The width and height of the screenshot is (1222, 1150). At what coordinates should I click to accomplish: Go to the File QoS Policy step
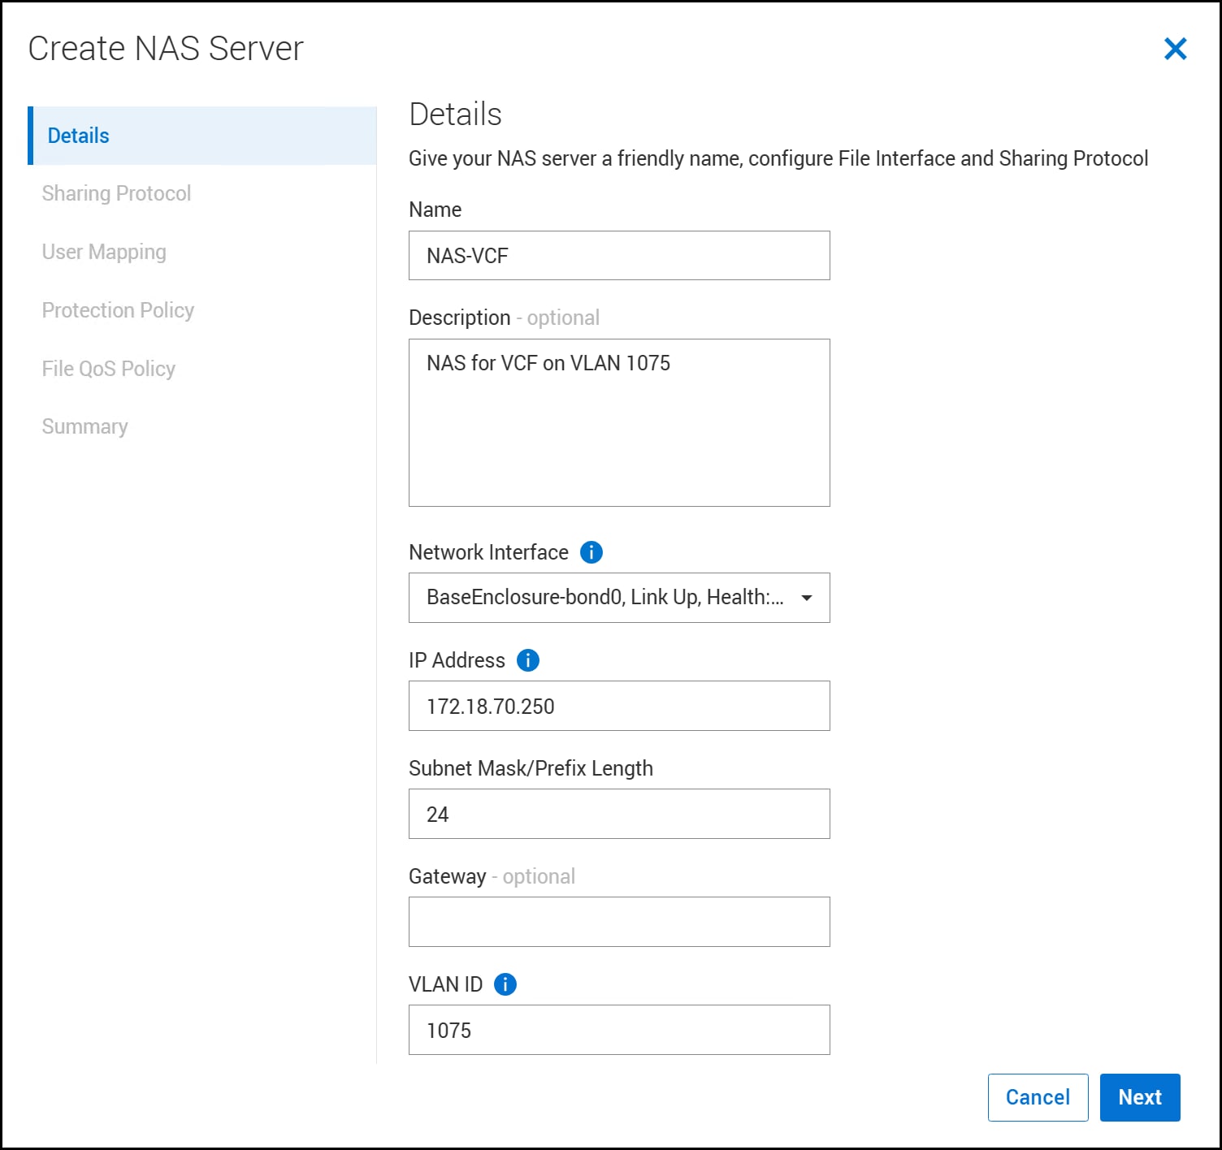109,369
